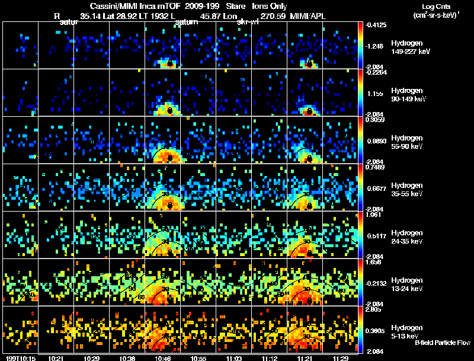Click the 'MIMI/APL' text in header
Image resolution: width=474 pixels, height=361 pixels.
[308, 16]
